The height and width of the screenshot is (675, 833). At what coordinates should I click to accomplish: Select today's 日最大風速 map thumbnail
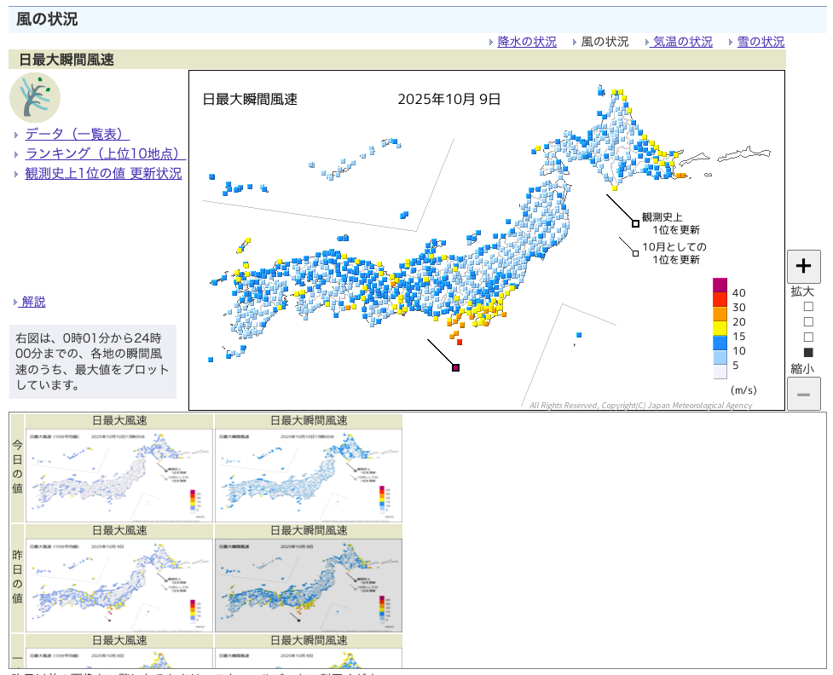119,475
